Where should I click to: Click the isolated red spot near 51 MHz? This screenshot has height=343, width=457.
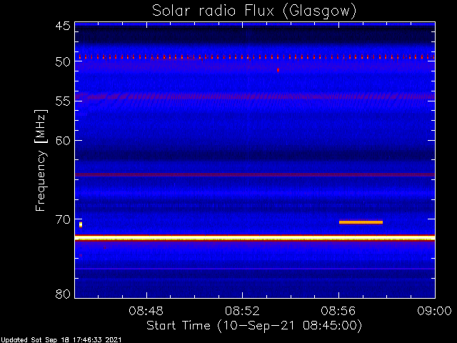coord(278,70)
